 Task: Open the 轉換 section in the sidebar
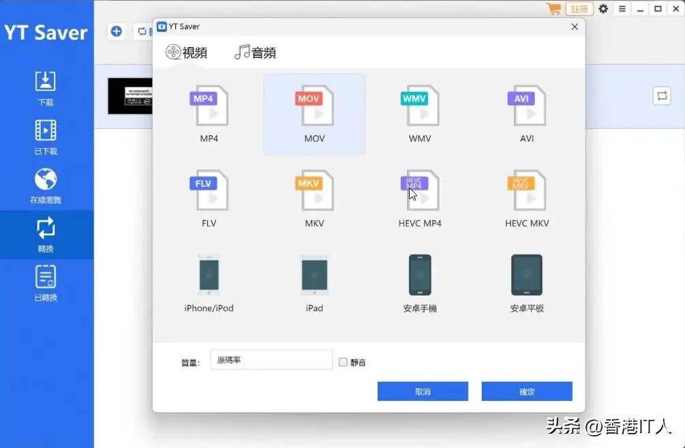coord(46,235)
